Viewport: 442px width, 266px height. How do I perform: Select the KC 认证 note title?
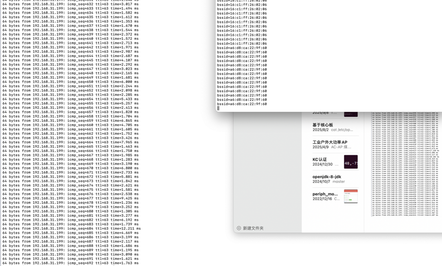(319, 159)
